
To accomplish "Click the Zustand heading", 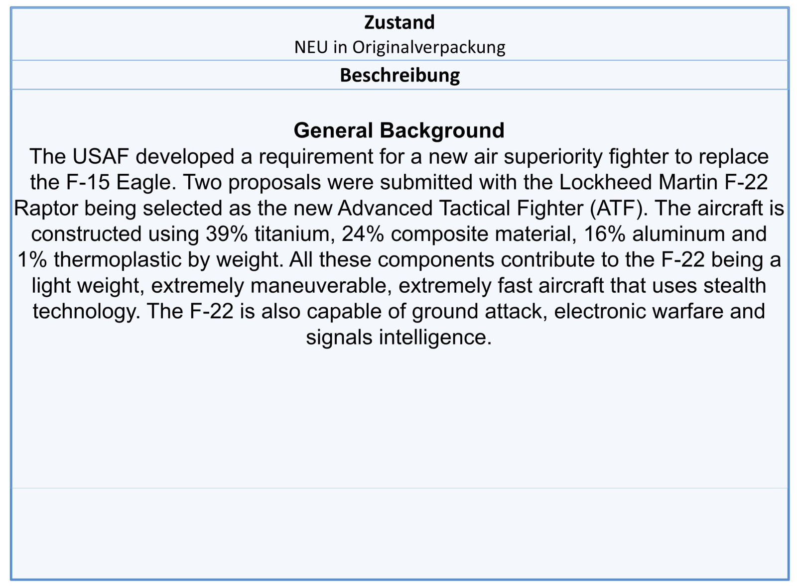I will tap(399, 22).
